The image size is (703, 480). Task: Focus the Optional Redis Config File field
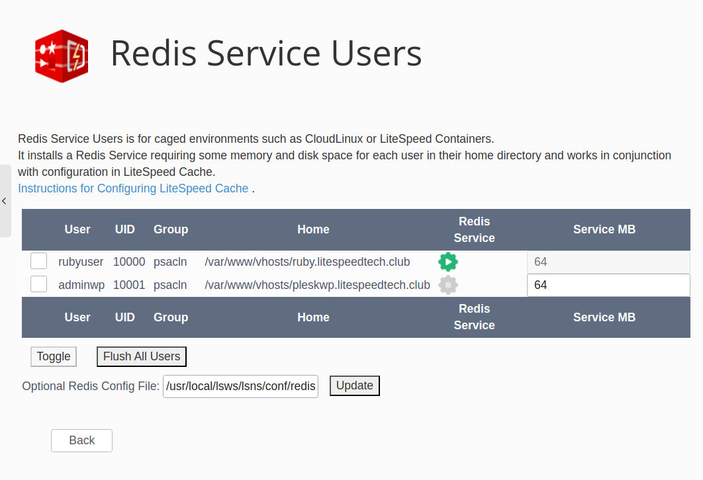coord(240,386)
